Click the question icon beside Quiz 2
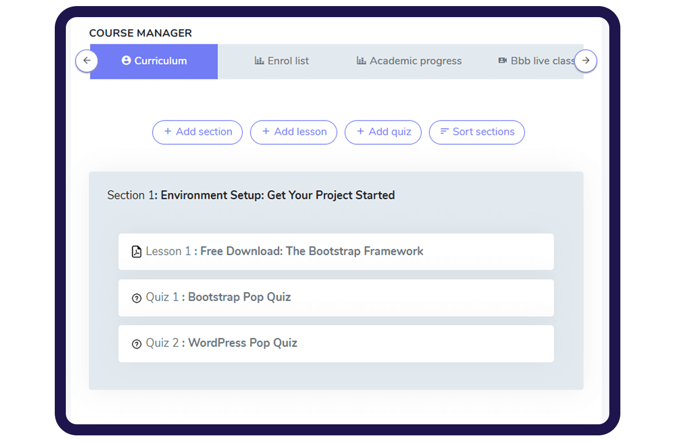The width and height of the screenshot is (675, 442). tap(137, 344)
